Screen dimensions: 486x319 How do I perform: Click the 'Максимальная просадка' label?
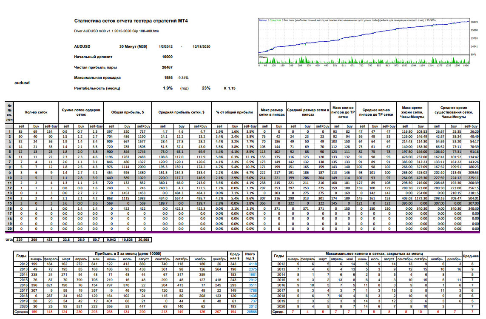pos(97,78)
